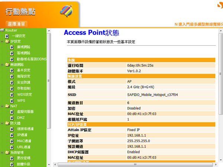Collapse the IP設定 tree branch
Image resolution: width=223 pixels, height=167 pixels.
point(2,42)
